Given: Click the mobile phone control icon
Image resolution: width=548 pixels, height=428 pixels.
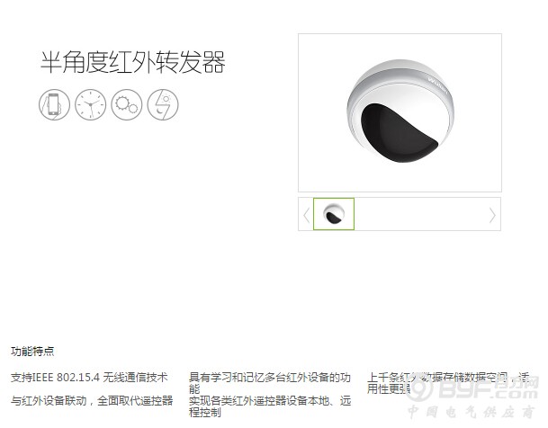Looking at the screenshot, I should tap(54, 104).
